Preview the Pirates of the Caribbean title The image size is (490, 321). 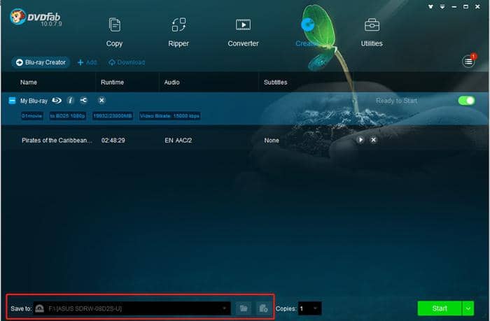coord(360,140)
